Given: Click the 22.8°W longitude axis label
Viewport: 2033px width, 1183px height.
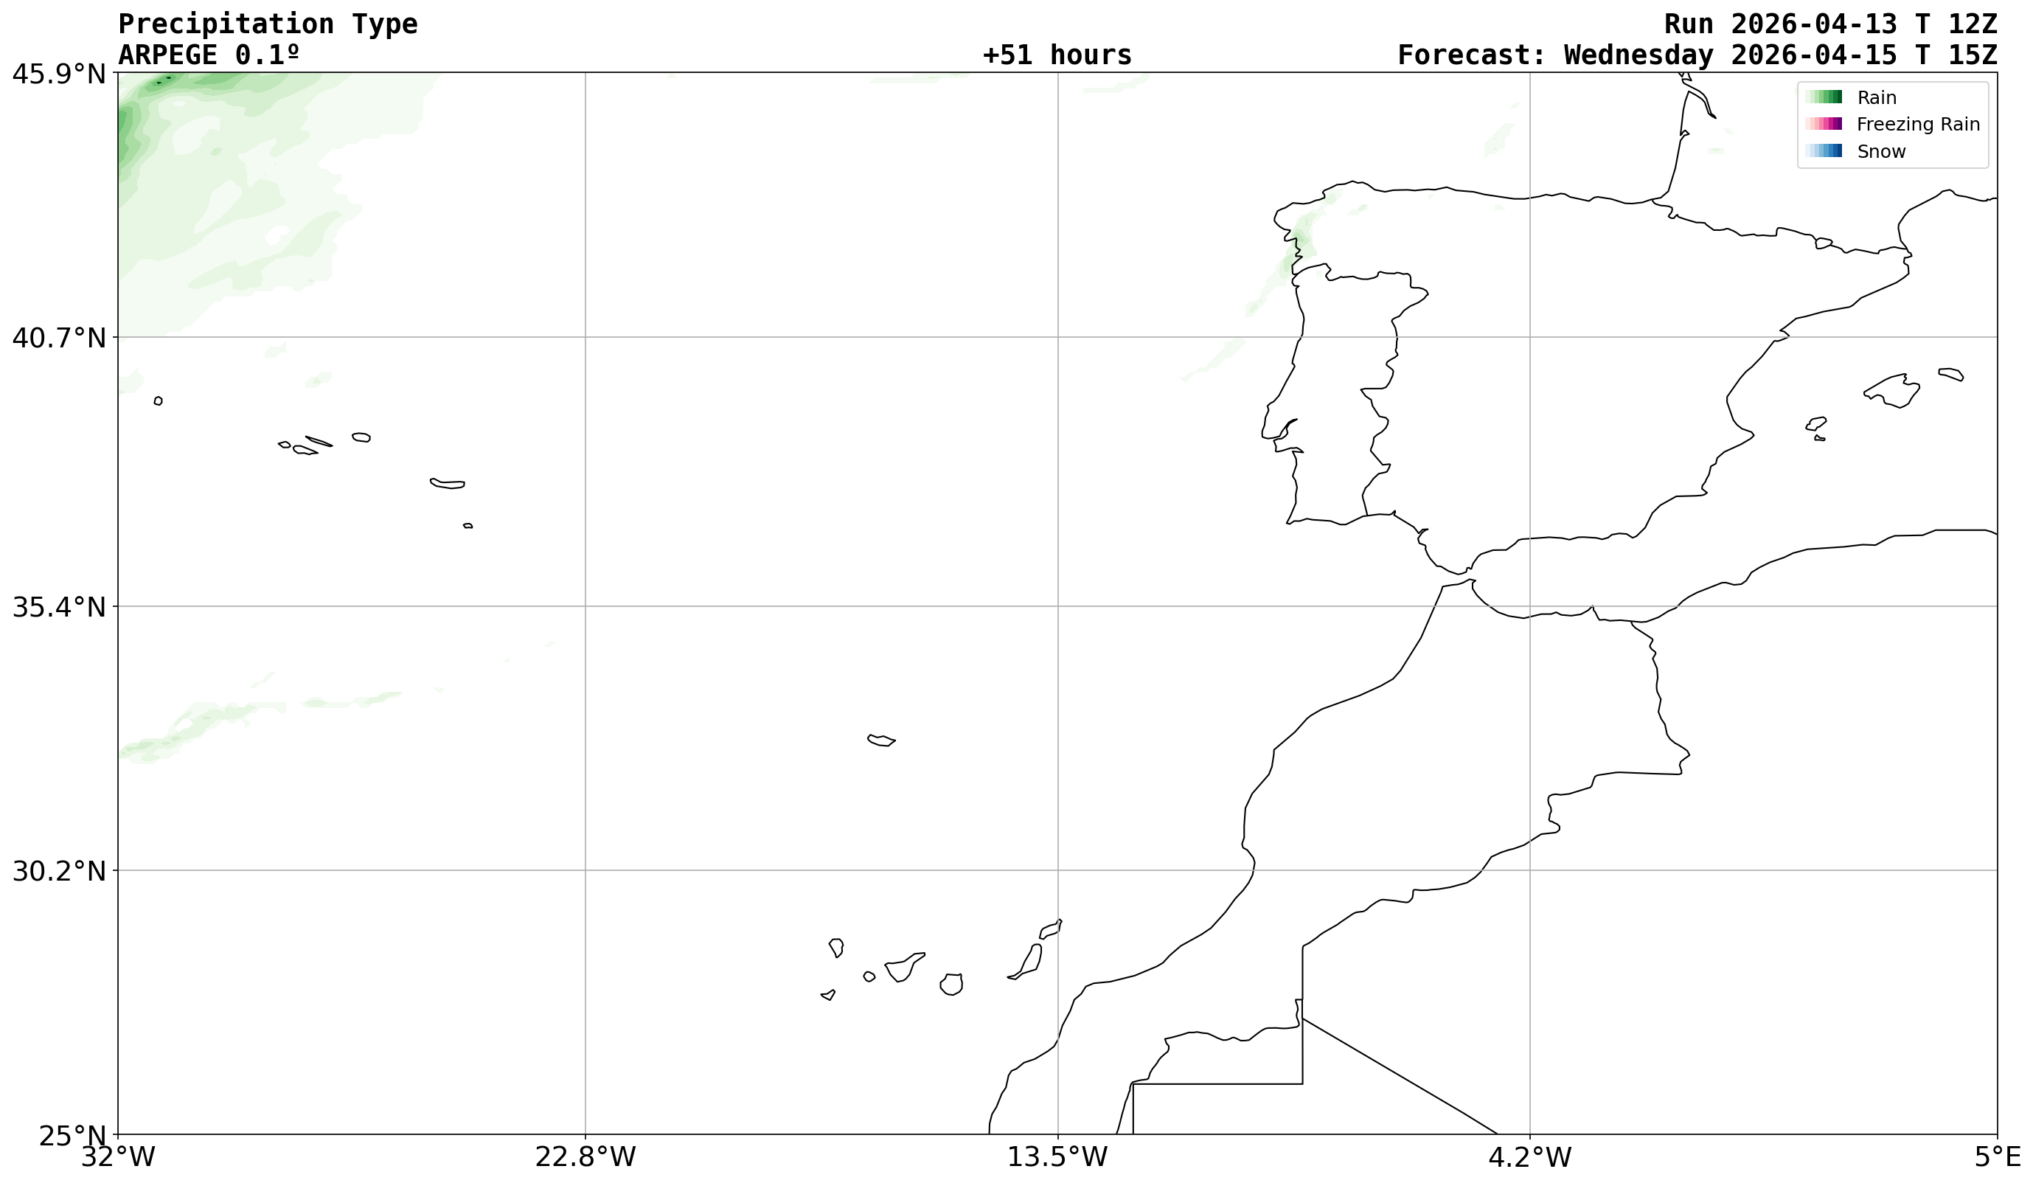Looking at the screenshot, I should point(585,1157).
